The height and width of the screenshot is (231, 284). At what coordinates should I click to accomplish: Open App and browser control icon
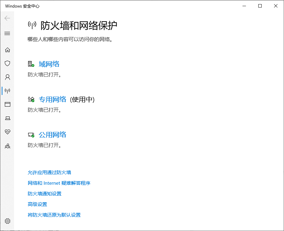[7, 104]
